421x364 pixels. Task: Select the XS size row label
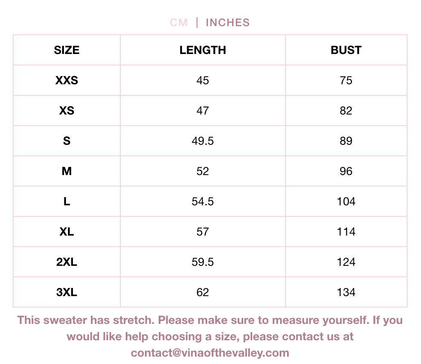click(67, 111)
